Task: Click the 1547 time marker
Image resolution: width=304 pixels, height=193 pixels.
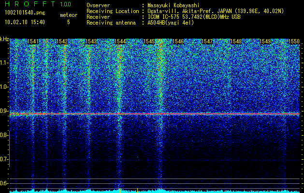Action: tap(207, 41)
